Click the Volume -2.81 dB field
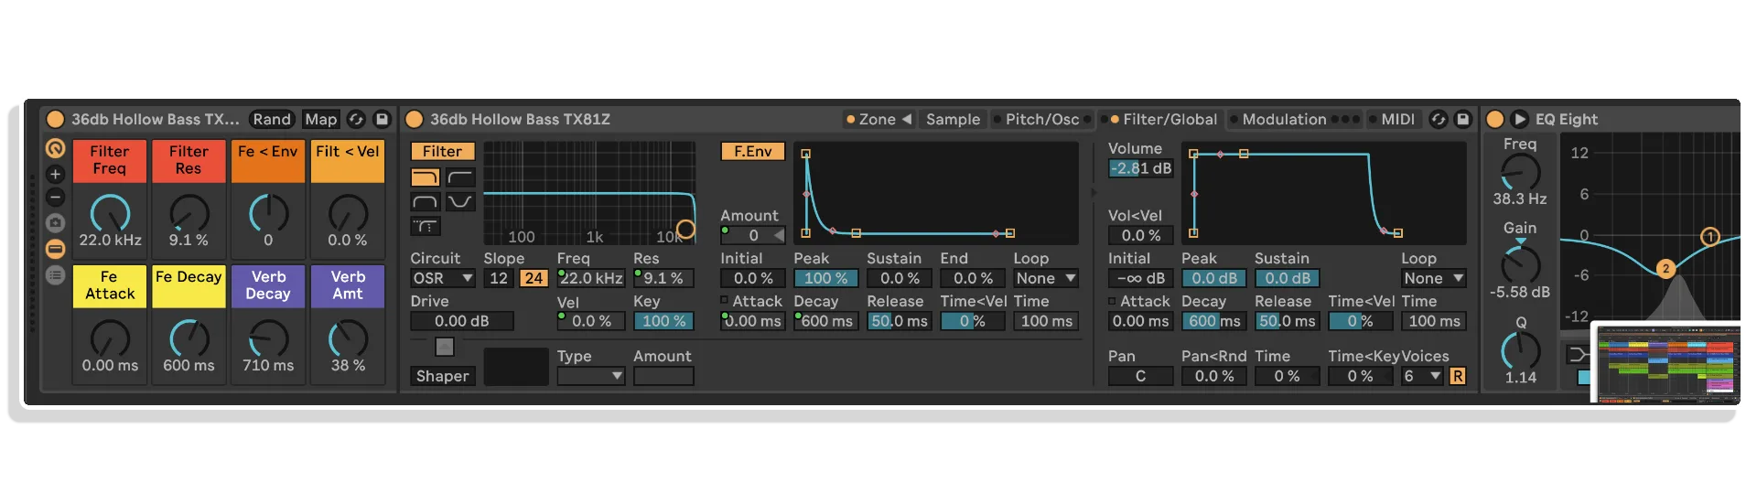1757x504 pixels. [x=1140, y=168]
